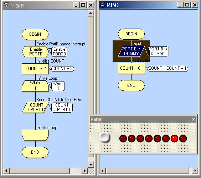Select the PORT B -> DUMMY input icon
This screenshot has height=178, width=201.
pos(132,51)
